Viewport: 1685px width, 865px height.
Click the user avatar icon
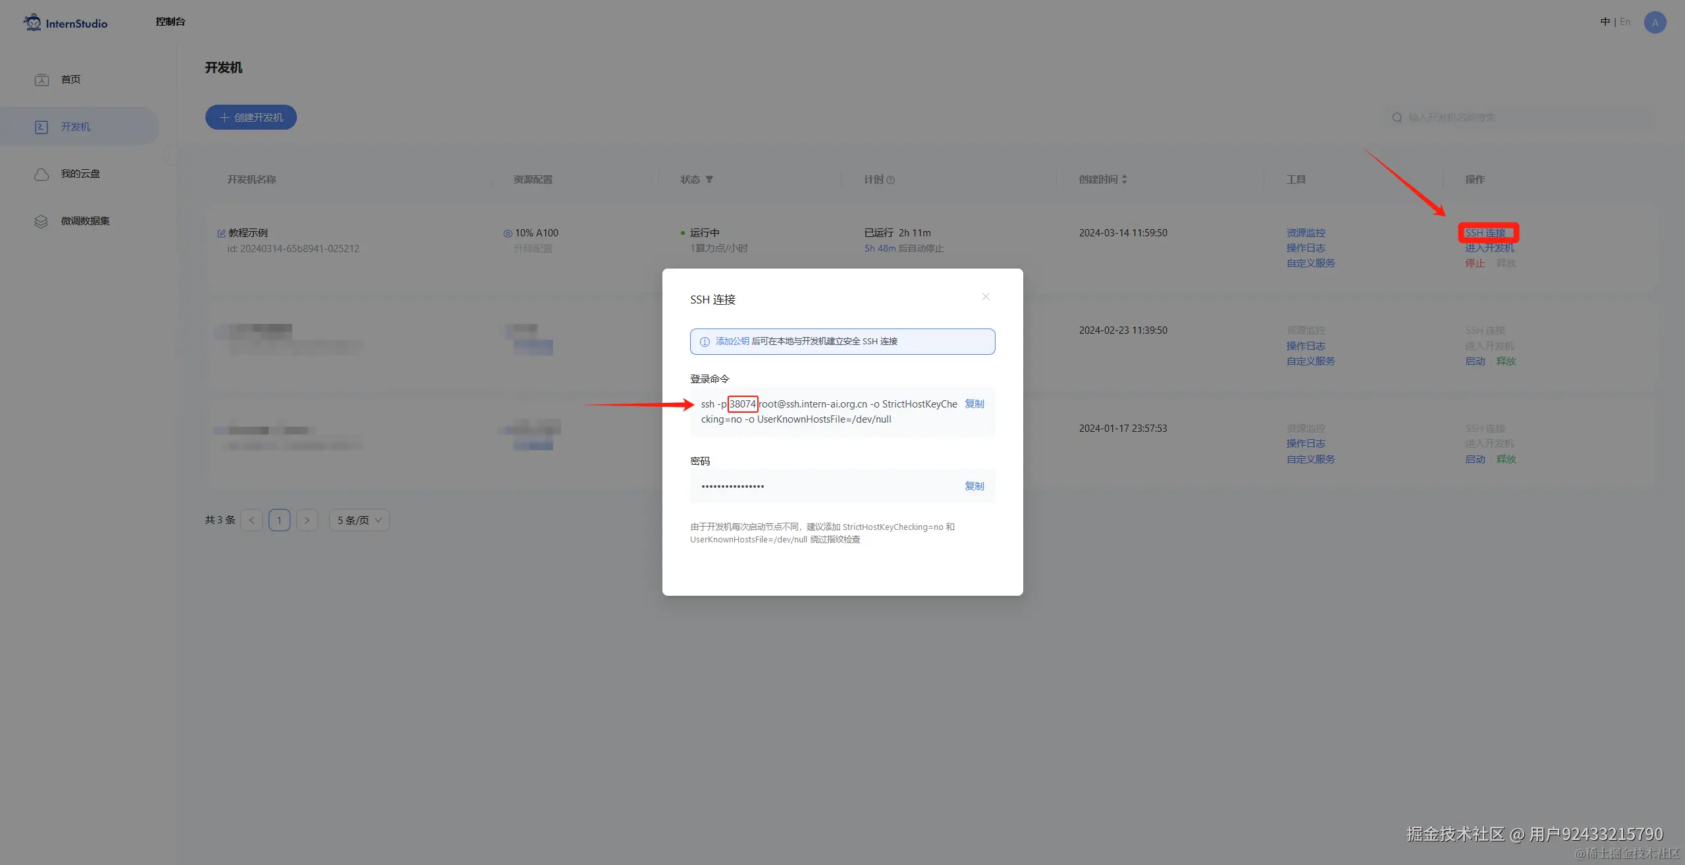tap(1655, 23)
